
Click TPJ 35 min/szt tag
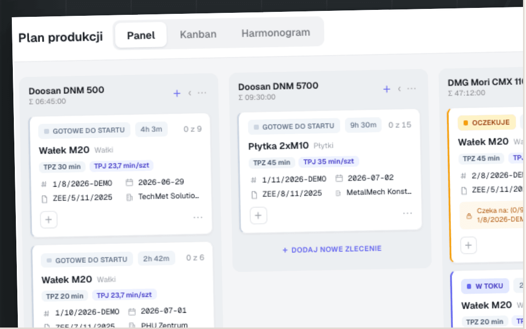click(x=329, y=162)
